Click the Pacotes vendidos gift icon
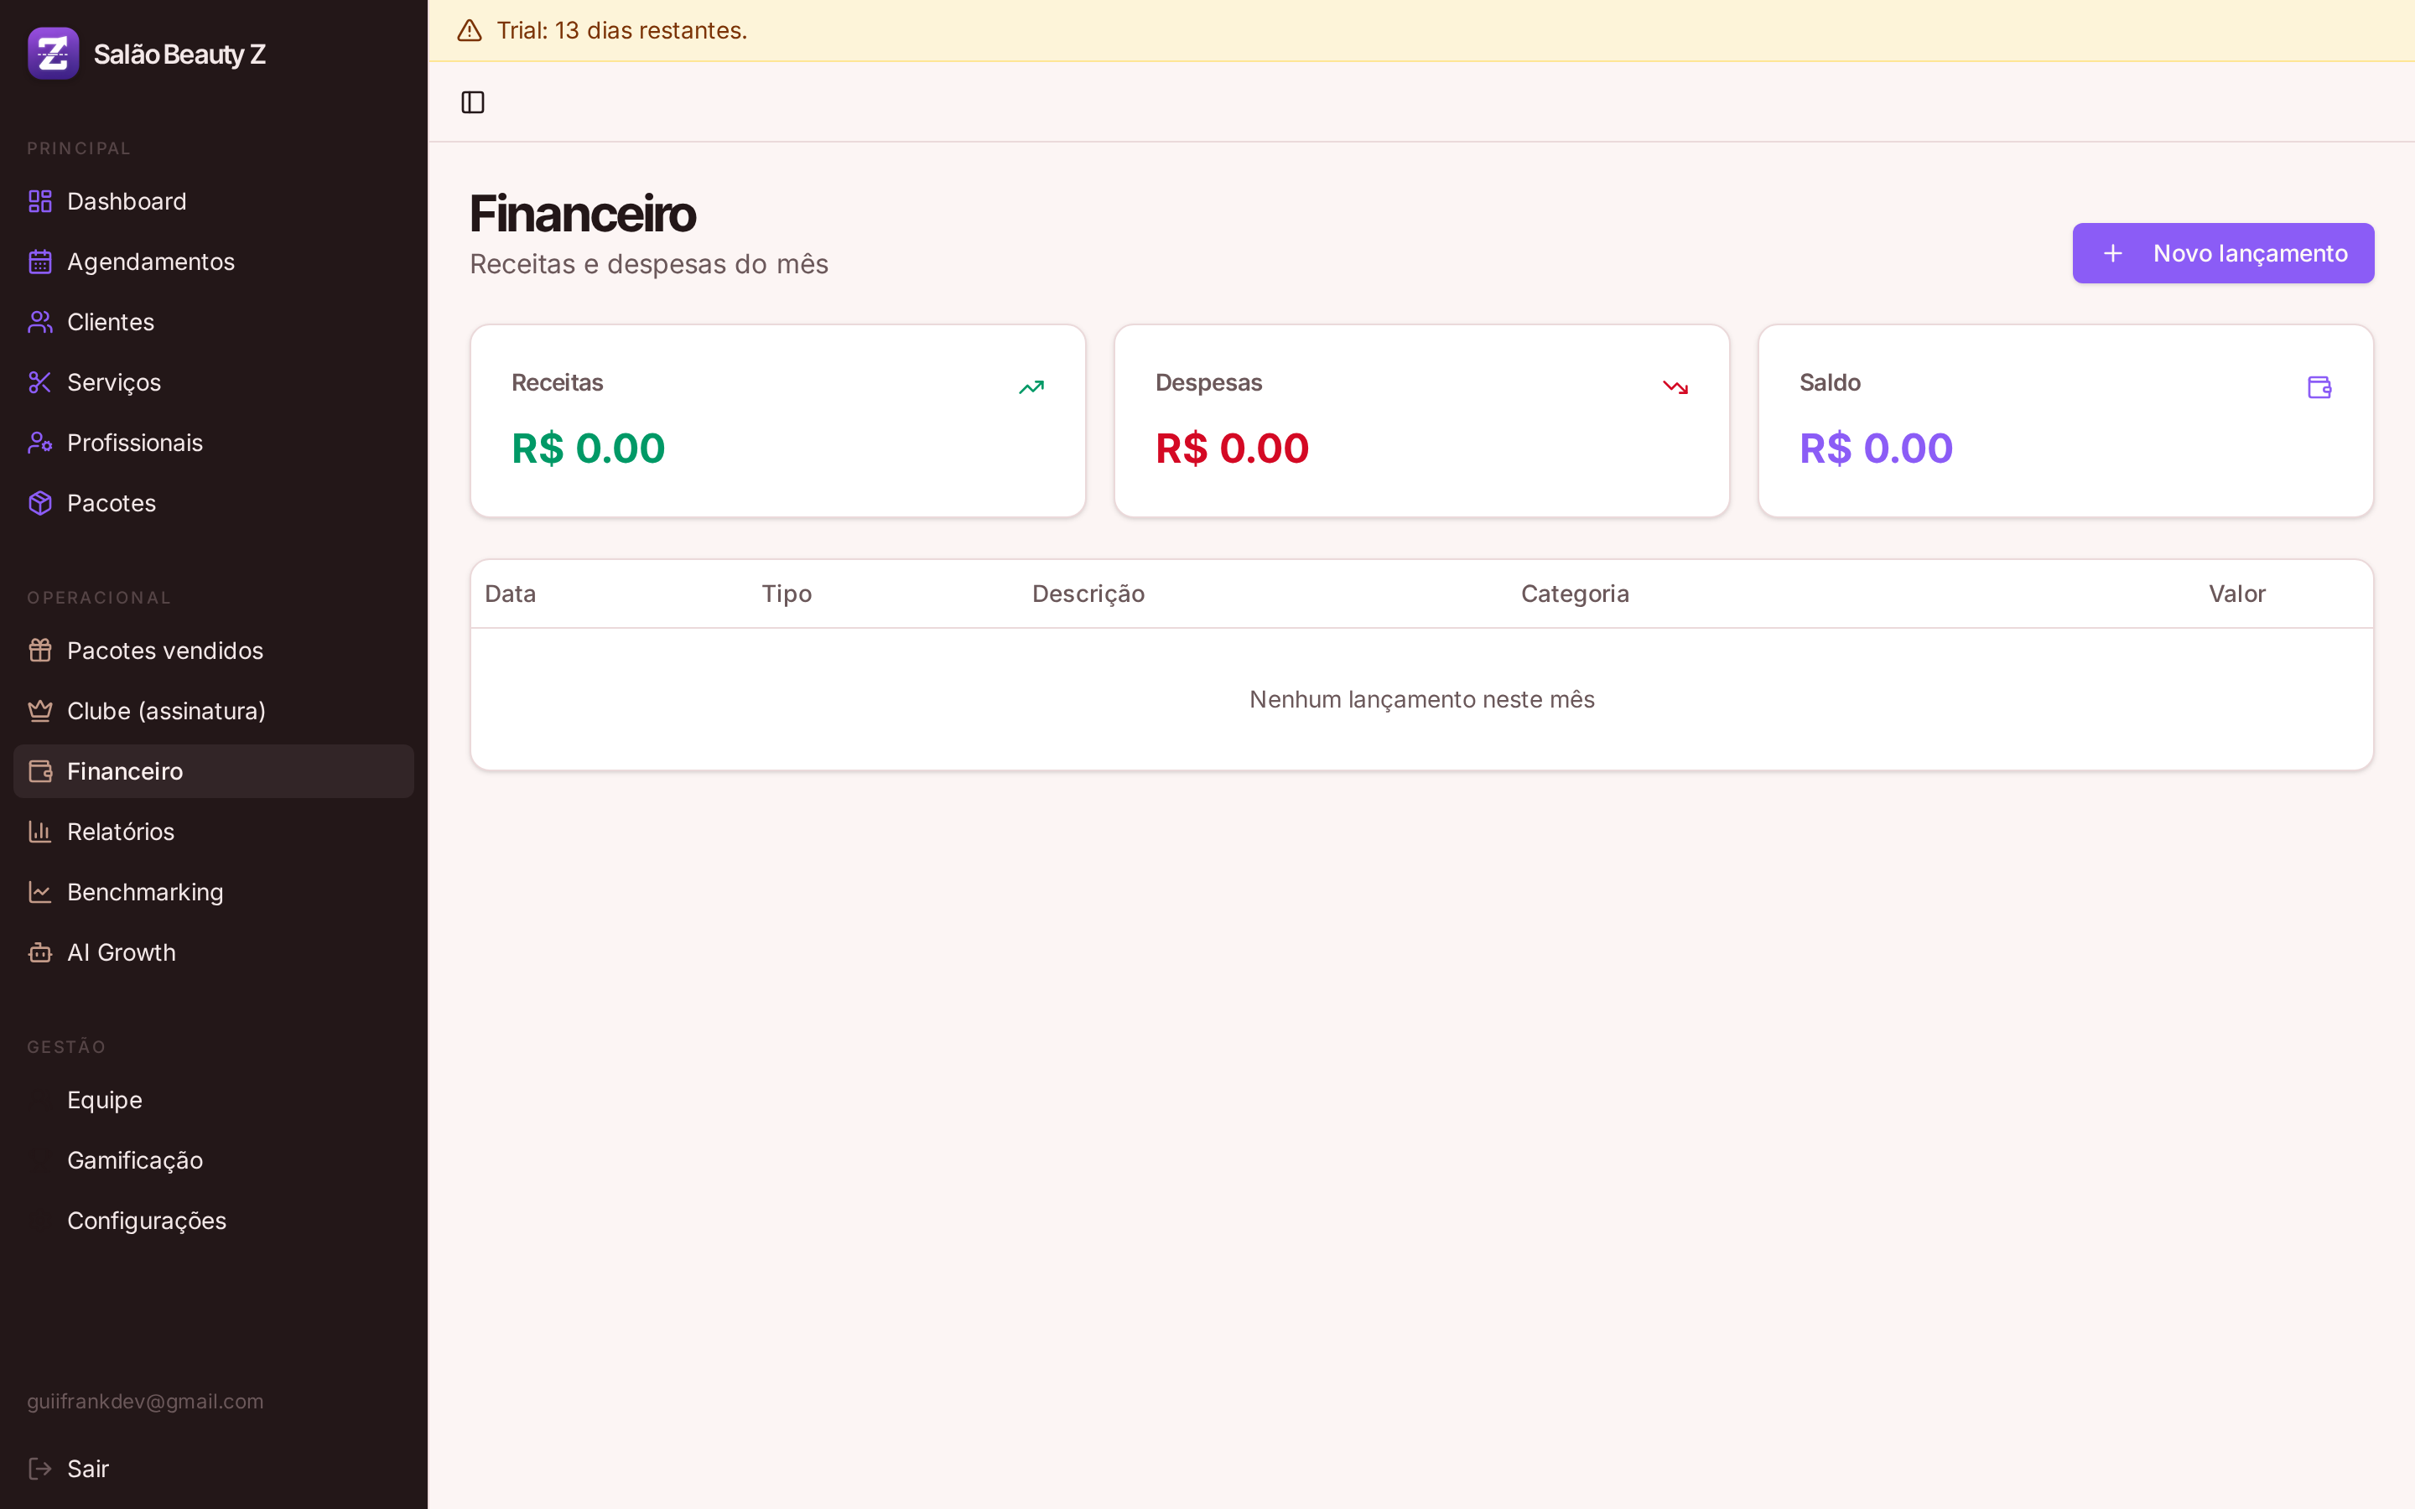Image resolution: width=2415 pixels, height=1509 pixels. point(40,651)
